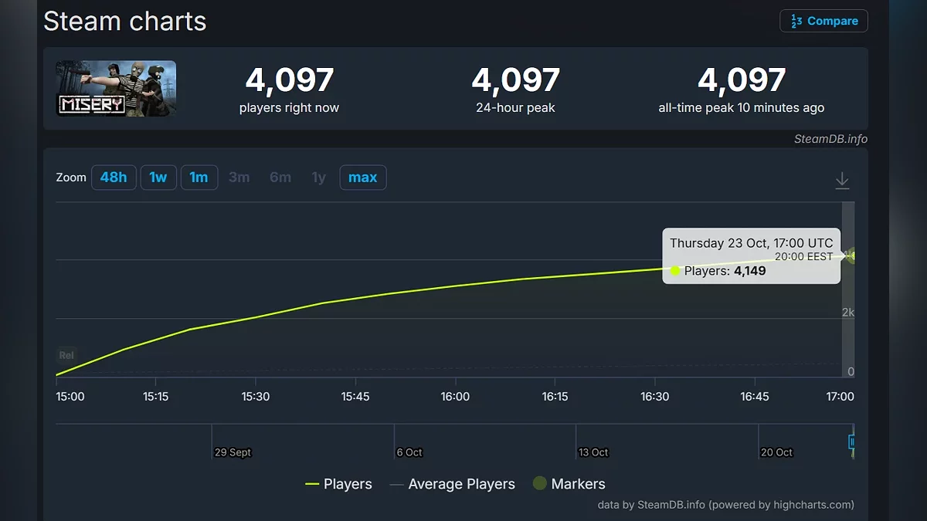Toggle the Players series in legend

(x=338, y=484)
